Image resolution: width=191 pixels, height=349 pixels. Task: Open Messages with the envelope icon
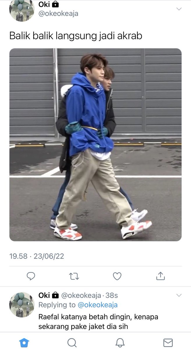(x=168, y=342)
